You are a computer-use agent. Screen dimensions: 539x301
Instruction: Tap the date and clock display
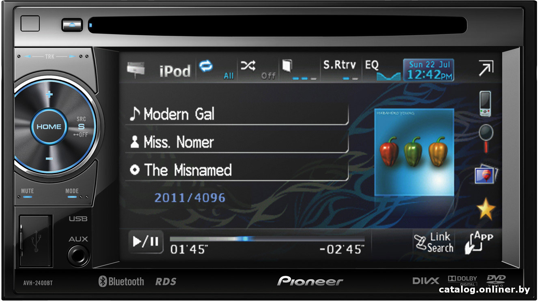coord(428,70)
